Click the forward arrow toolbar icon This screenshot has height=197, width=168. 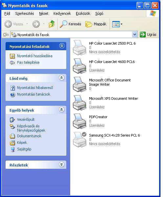(x=36, y=24)
